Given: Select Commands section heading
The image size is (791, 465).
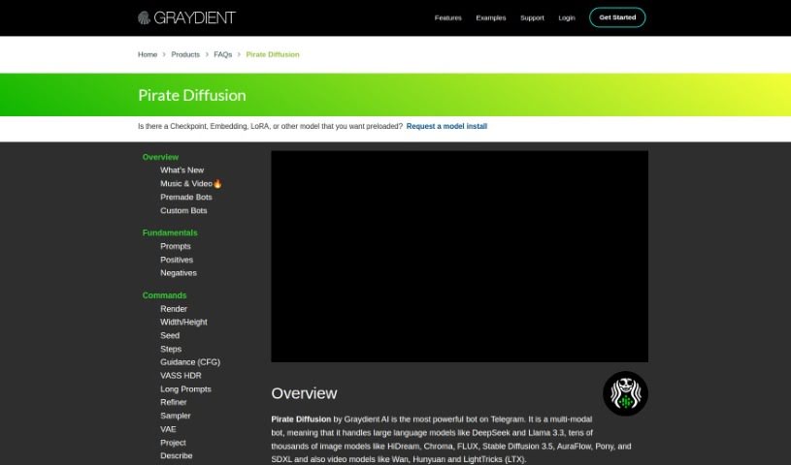Looking at the screenshot, I should (x=164, y=295).
